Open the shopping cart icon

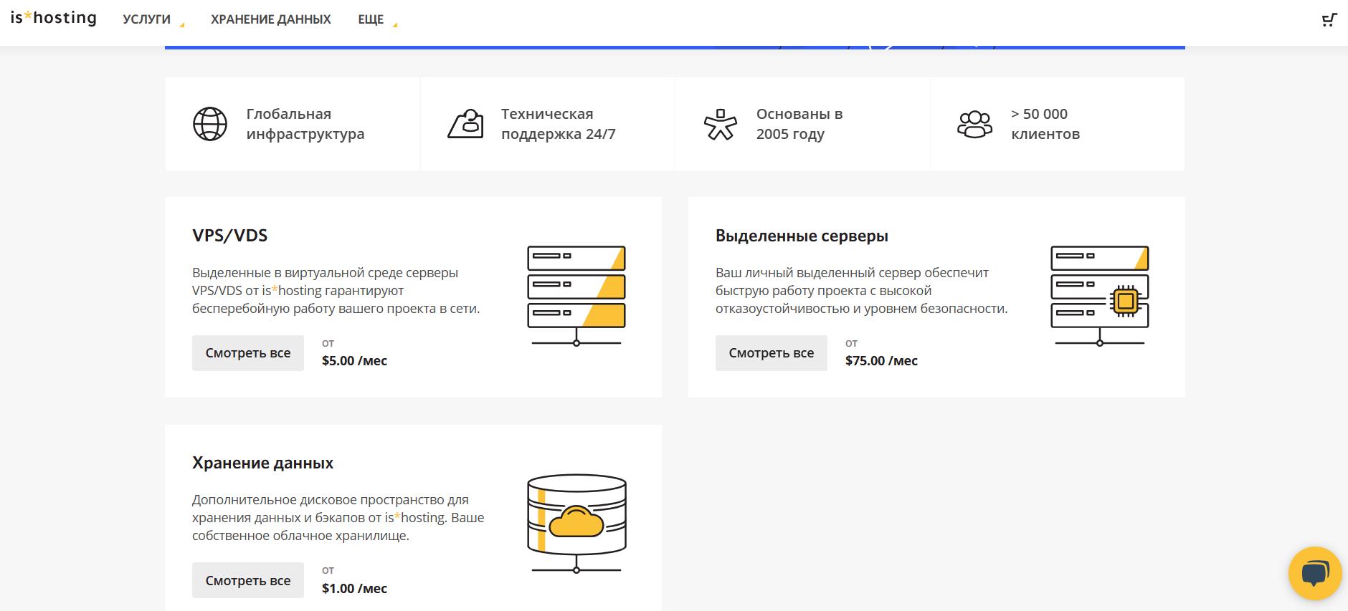[x=1329, y=20]
